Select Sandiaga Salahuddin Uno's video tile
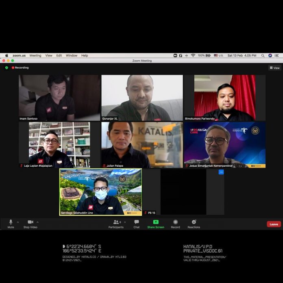This screenshot has height=283, width=283. [101, 192]
